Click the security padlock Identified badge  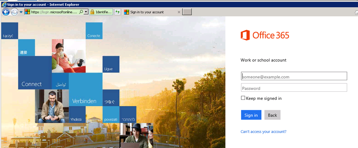click(x=101, y=12)
